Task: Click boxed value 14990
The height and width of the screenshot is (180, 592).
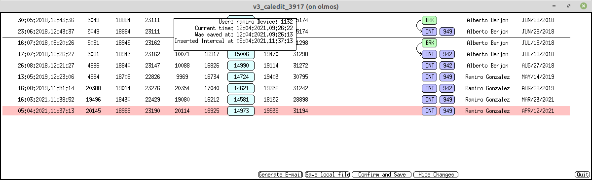Action: click(241, 66)
